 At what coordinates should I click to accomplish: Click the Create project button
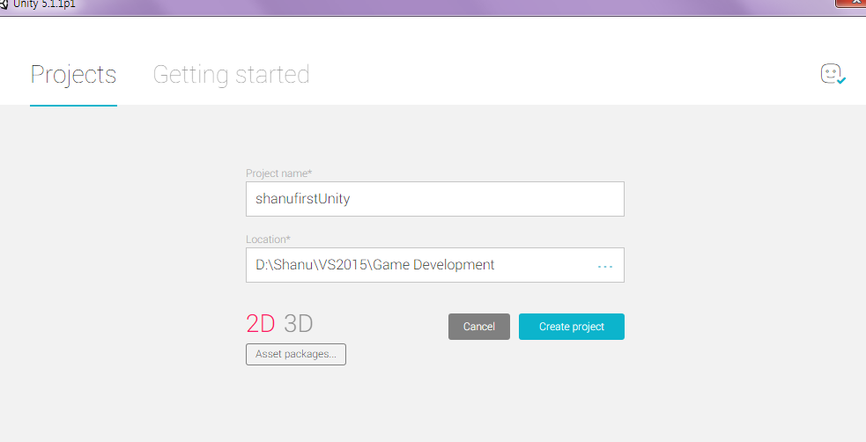click(x=571, y=327)
